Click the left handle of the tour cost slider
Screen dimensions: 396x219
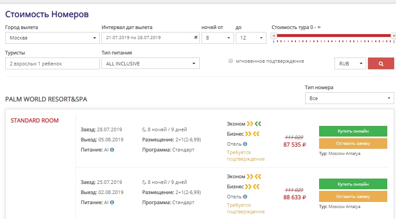274,36
